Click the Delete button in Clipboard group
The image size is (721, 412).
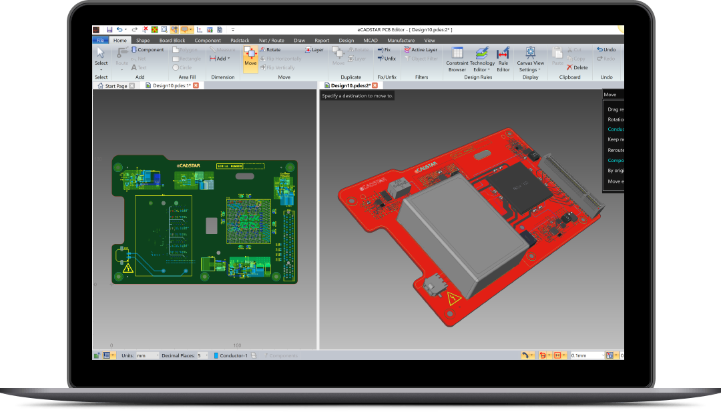click(x=577, y=67)
